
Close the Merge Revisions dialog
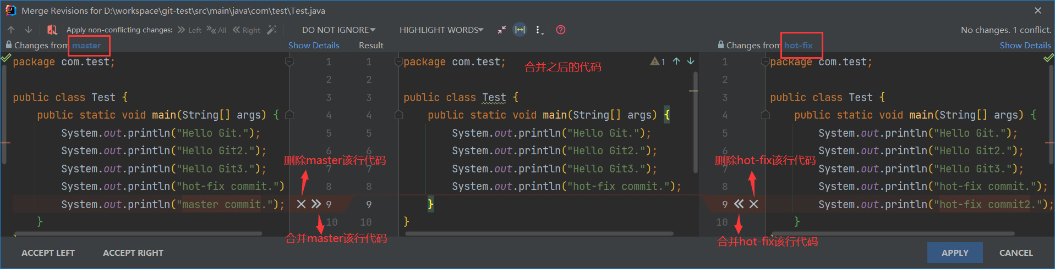(1038, 10)
